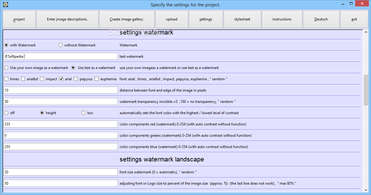This screenshot has height=195, width=371.
Task: Click the watermark transparency description text
Action: click(178, 102)
